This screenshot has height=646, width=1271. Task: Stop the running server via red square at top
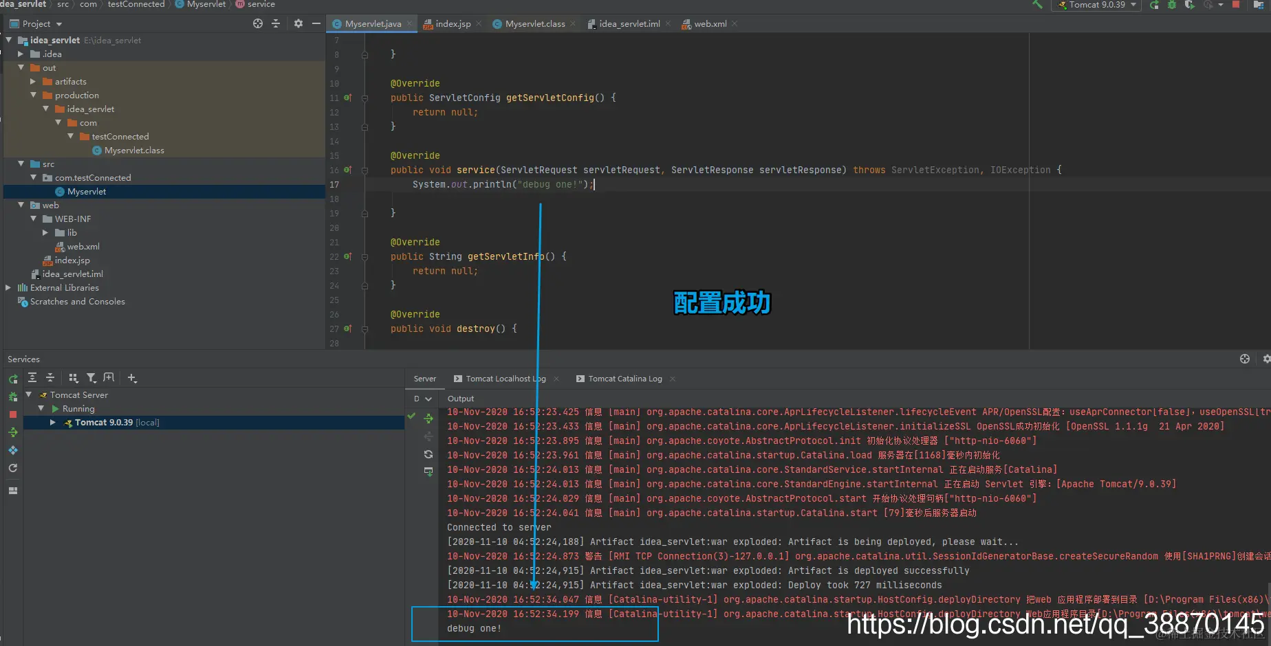(x=1236, y=5)
